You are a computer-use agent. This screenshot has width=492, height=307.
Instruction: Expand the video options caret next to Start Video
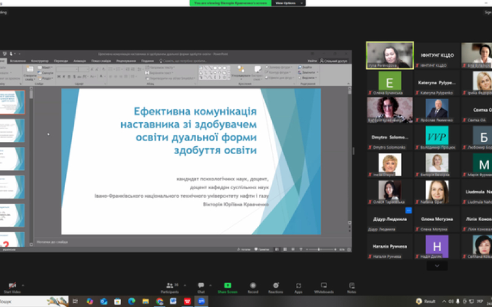[23, 286]
